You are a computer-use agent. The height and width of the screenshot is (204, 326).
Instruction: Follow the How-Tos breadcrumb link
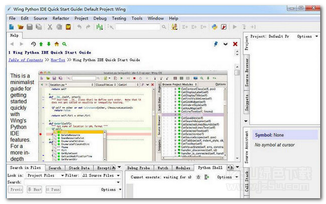(58, 60)
